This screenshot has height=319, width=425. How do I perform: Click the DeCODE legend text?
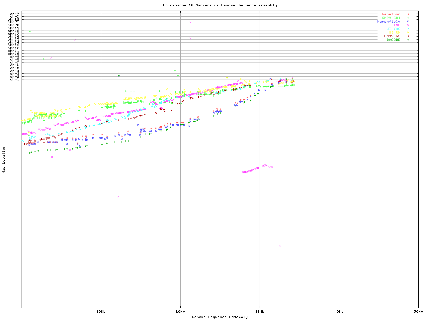[393, 40]
